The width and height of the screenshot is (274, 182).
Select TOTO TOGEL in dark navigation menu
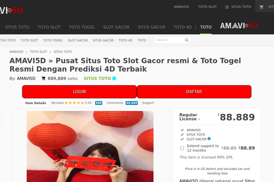(x=82, y=27)
